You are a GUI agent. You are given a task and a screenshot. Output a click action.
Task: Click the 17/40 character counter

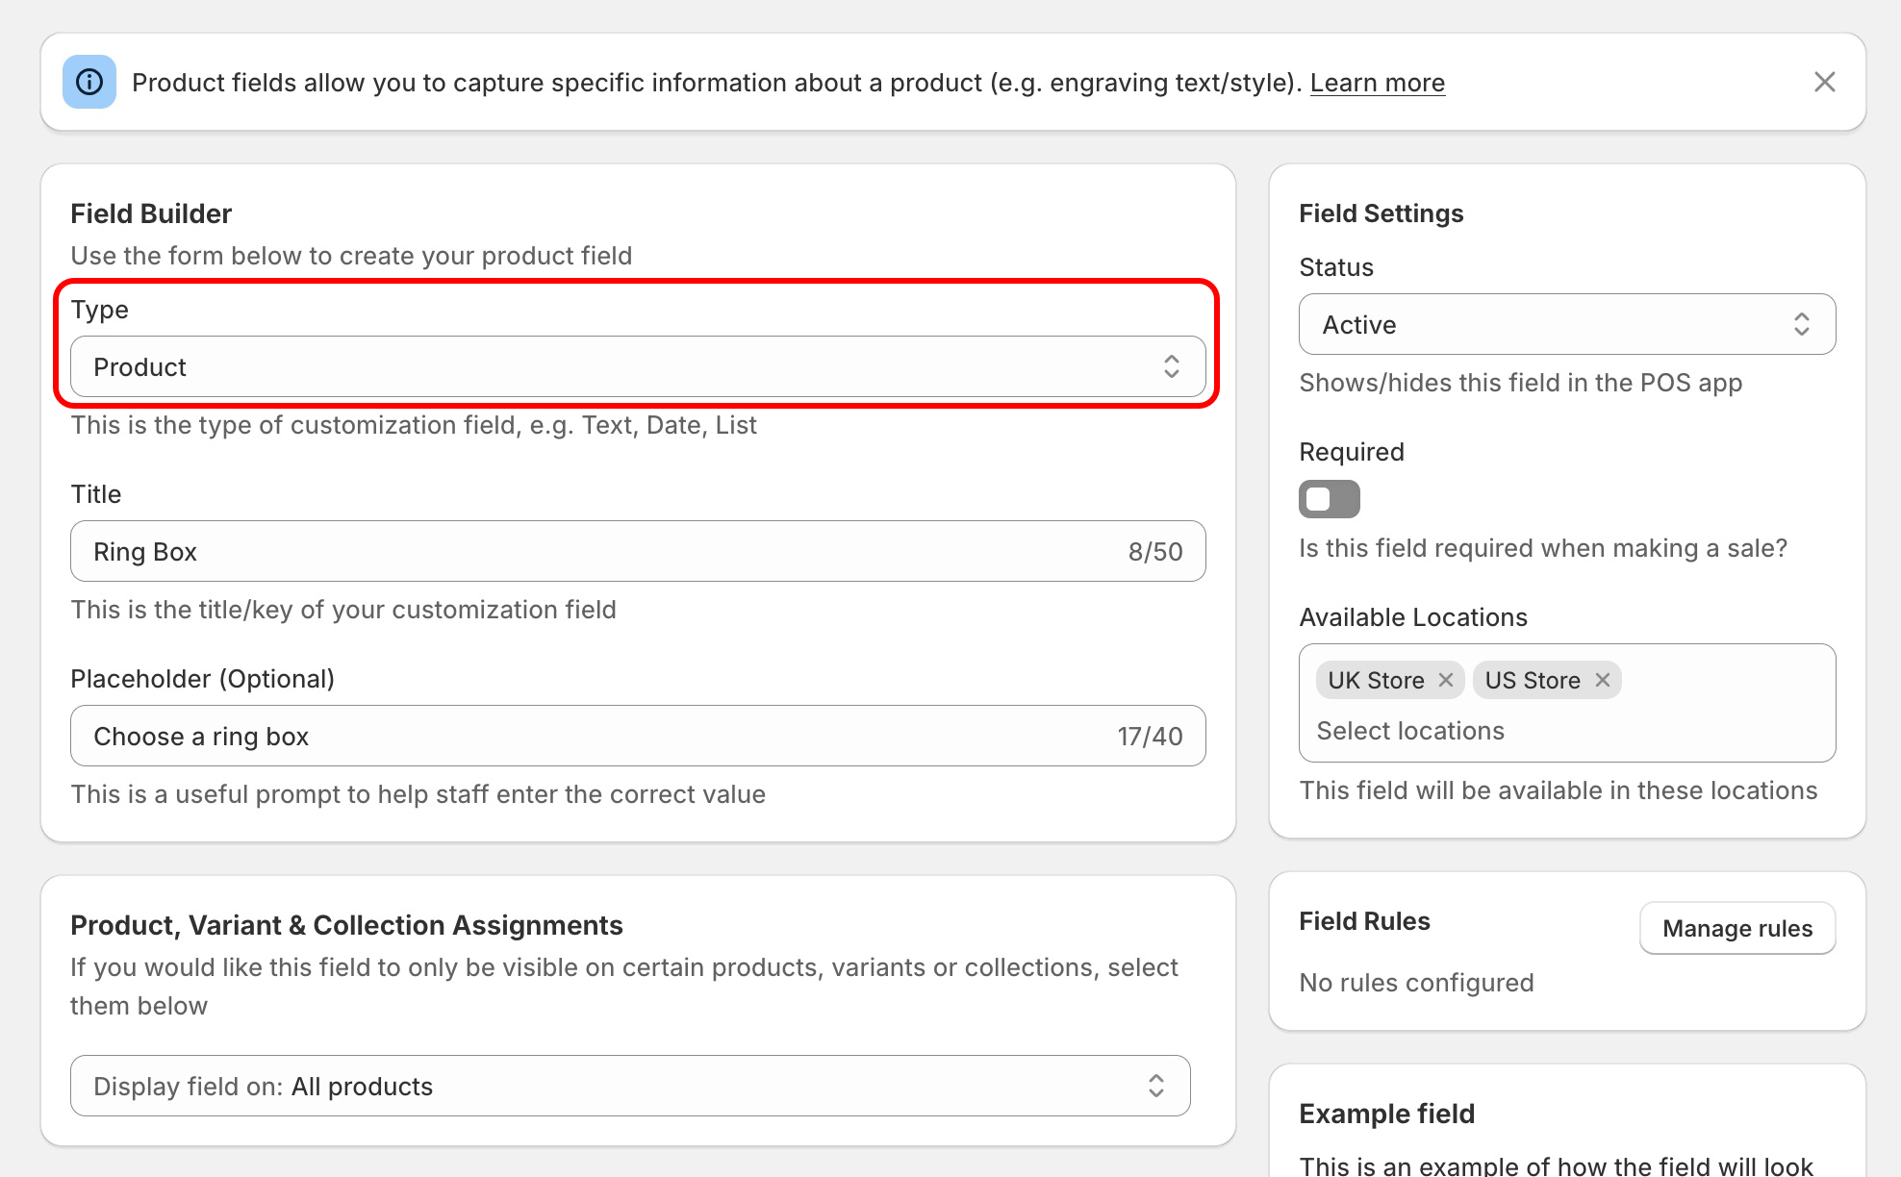tap(1150, 736)
